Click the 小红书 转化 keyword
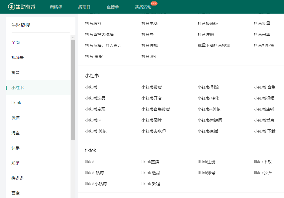The height and width of the screenshot is (198, 284). (x=209, y=98)
